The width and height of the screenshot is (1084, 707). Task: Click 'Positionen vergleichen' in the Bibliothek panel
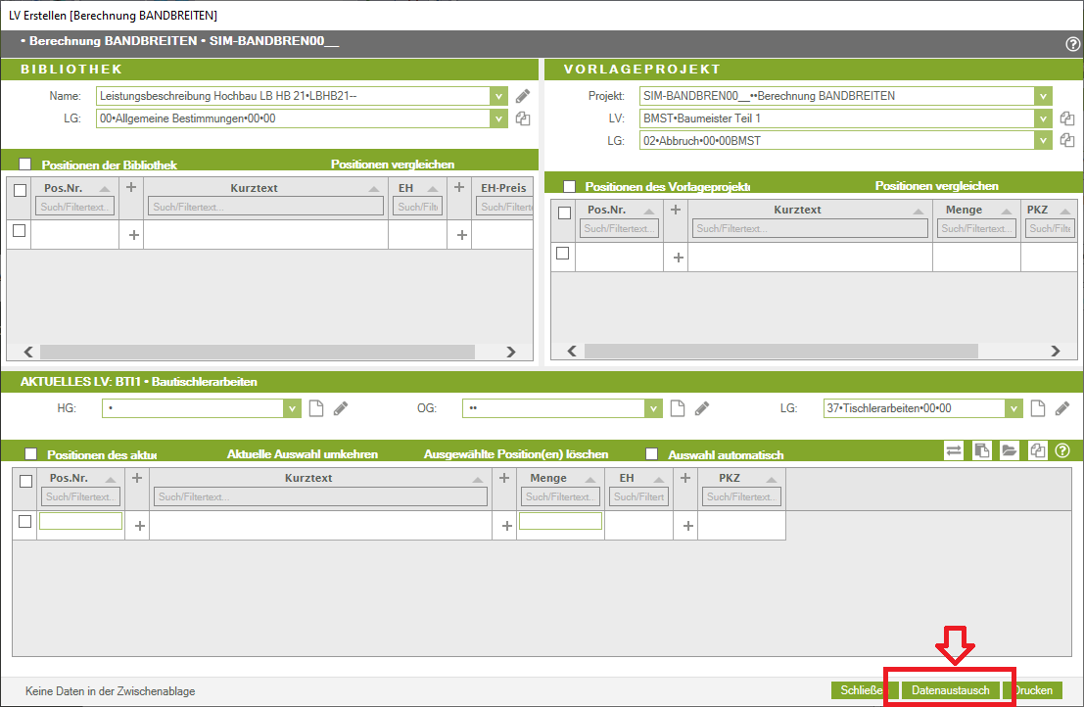[392, 165]
